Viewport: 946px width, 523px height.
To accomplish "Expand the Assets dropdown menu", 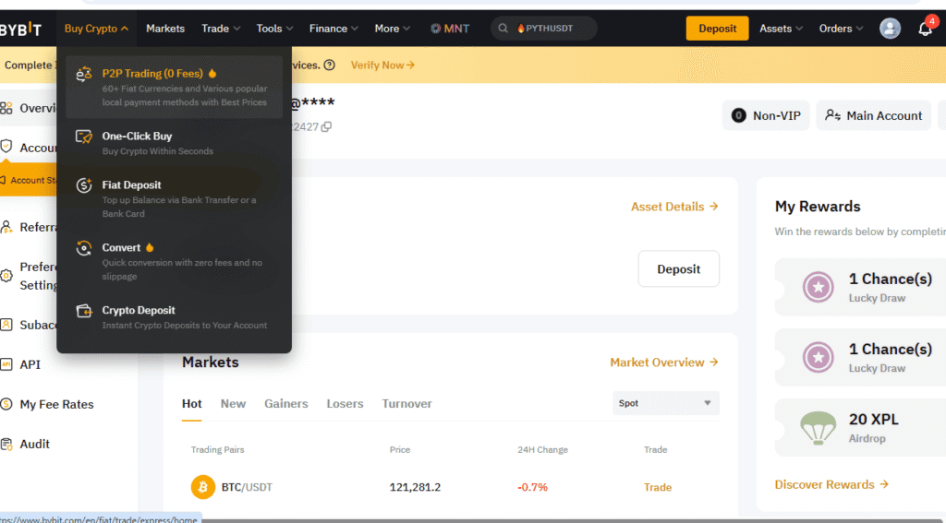I will tap(781, 29).
